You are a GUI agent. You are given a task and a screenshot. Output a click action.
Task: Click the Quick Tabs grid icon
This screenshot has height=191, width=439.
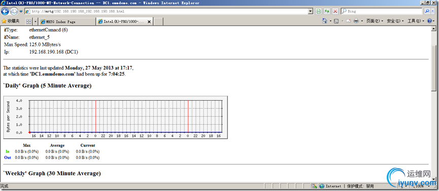[28, 21]
